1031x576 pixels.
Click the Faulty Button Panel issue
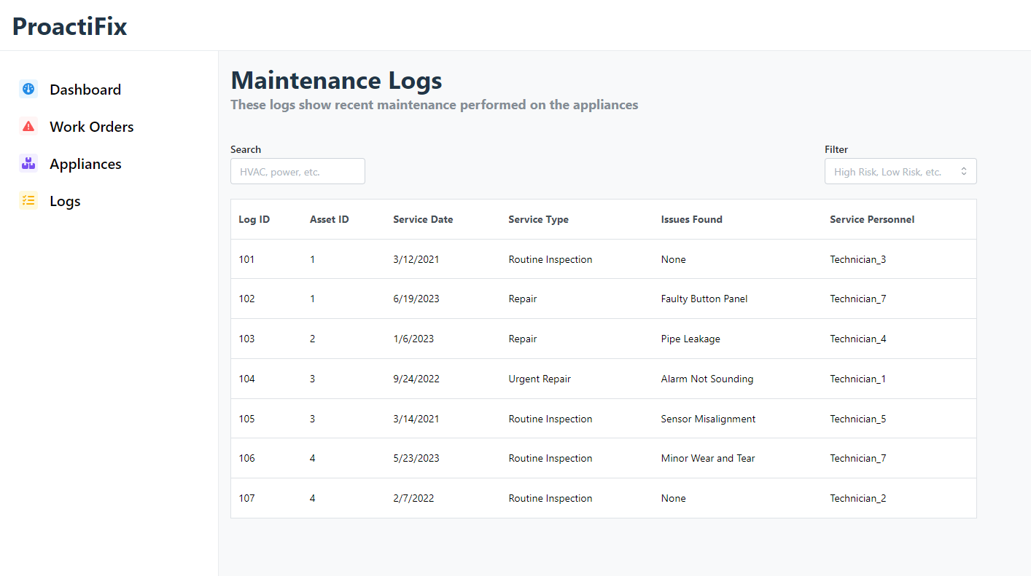point(704,299)
